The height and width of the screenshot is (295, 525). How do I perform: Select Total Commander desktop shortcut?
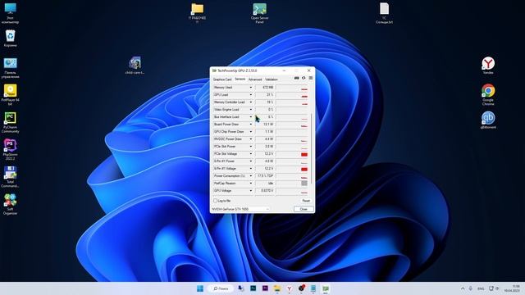pyautogui.click(x=10, y=177)
